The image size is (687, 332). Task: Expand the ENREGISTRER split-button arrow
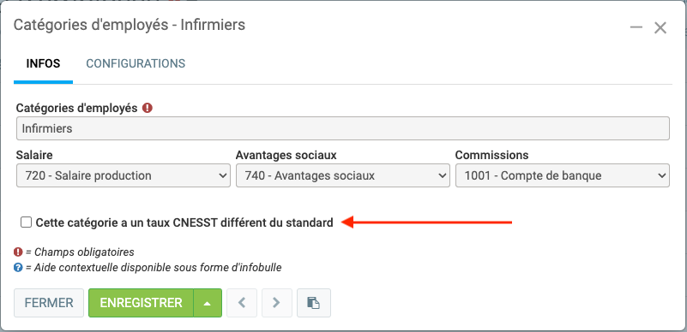point(208,303)
